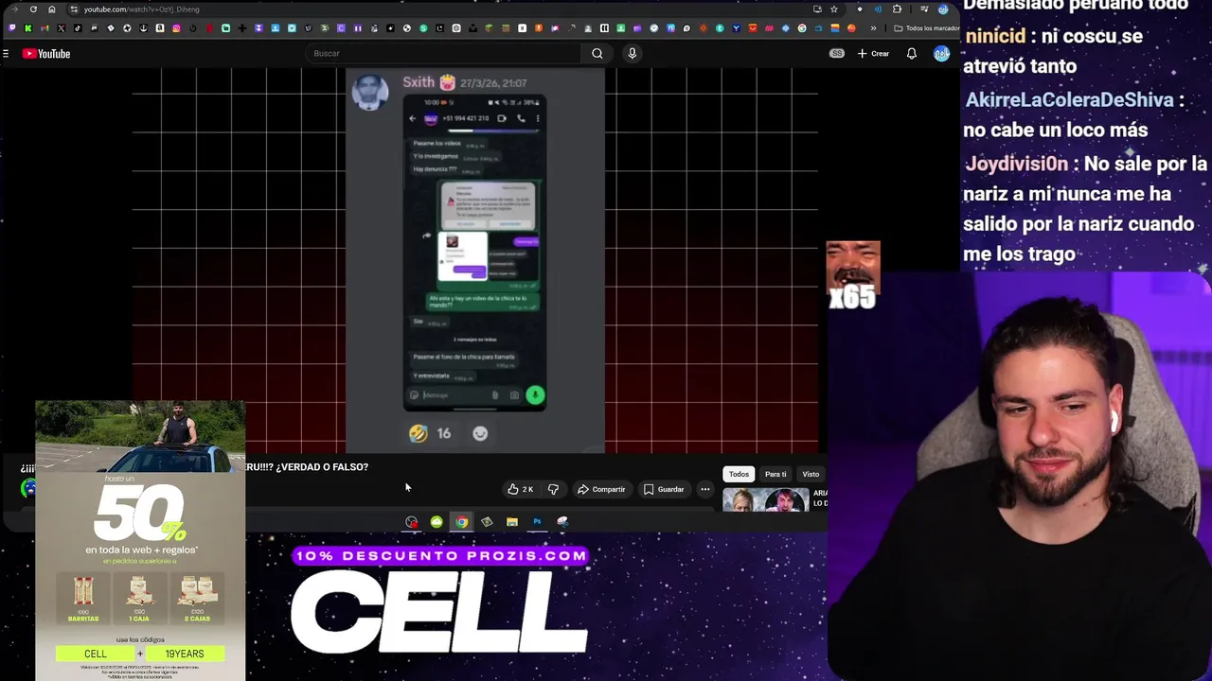Screen dimensions: 1212x681
Task: Share the video using Compartir
Action: coord(601,489)
